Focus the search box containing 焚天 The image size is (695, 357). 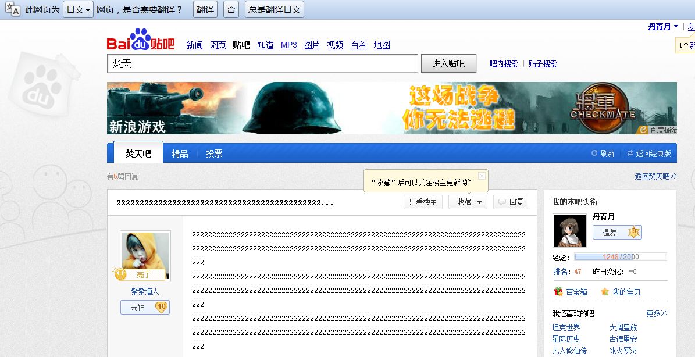262,63
